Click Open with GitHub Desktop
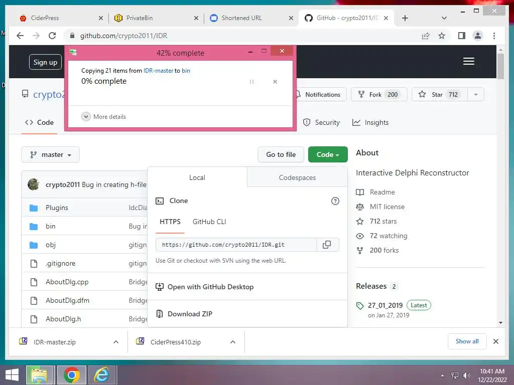The image size is (514, 385). pos(205,287)
